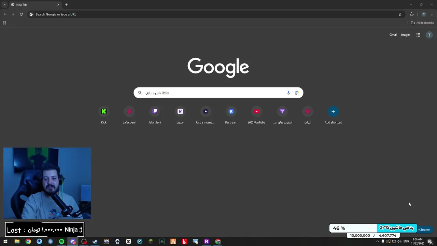The image size is (437, 246).
Task: Open the tab search dropdown arrow
Action: [x=4, y=4]
